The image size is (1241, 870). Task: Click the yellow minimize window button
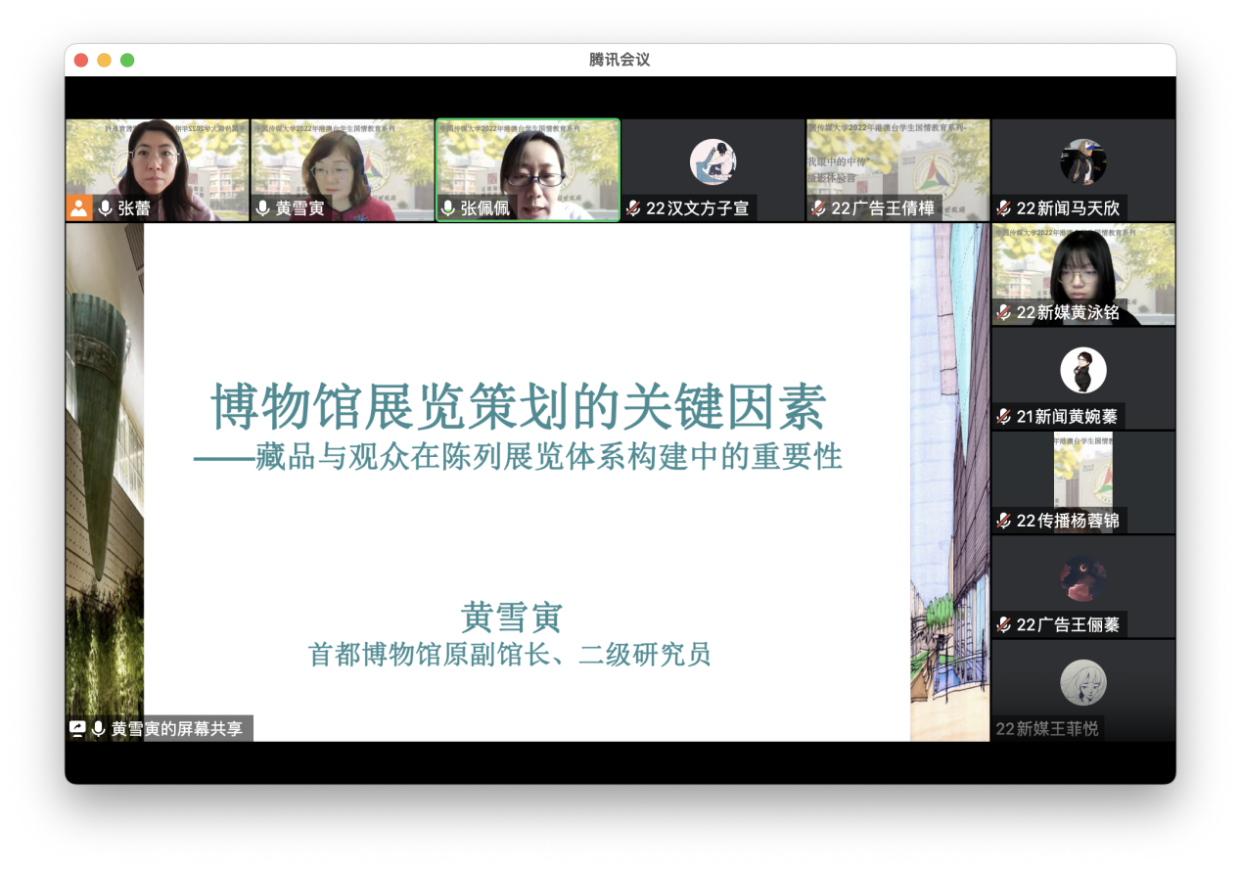coord(104,61)
